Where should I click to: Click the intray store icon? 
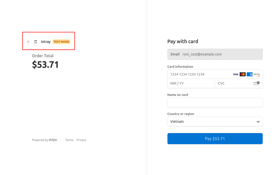[36, 42]
